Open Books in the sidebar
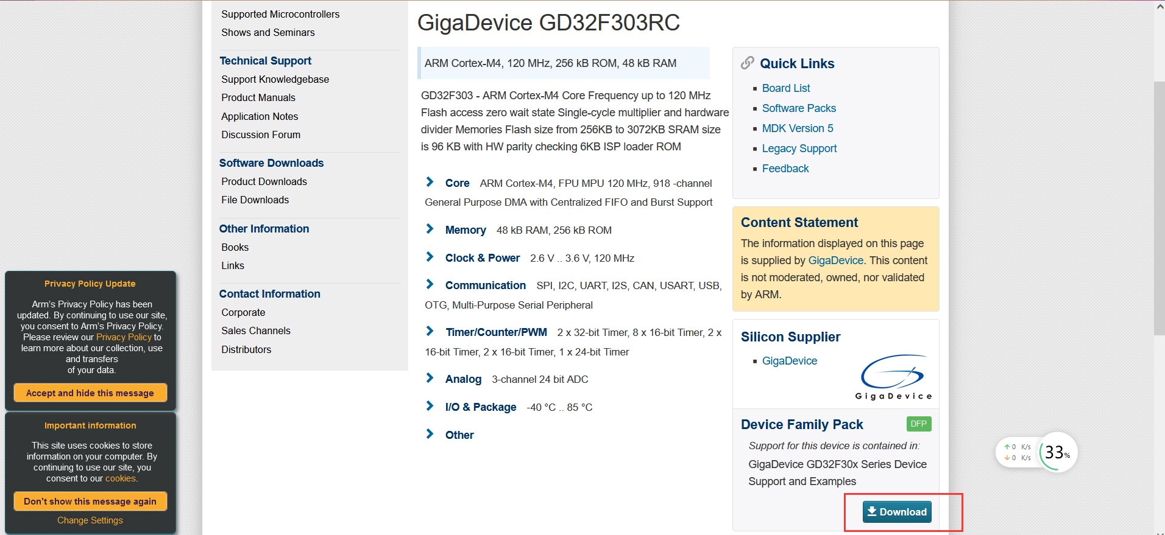Viewport: 1165px width, 535px height. coord(235,247)
